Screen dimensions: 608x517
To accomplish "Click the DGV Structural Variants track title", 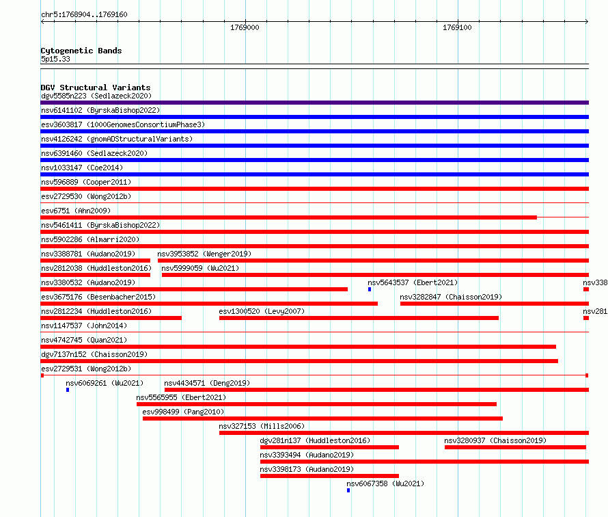I will point(96,88).
